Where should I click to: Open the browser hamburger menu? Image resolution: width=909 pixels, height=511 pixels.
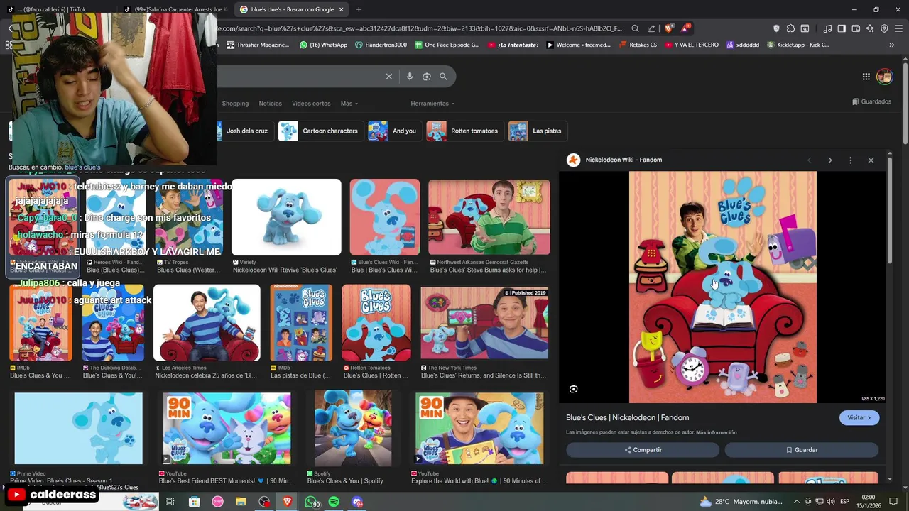tap(898, 28)
